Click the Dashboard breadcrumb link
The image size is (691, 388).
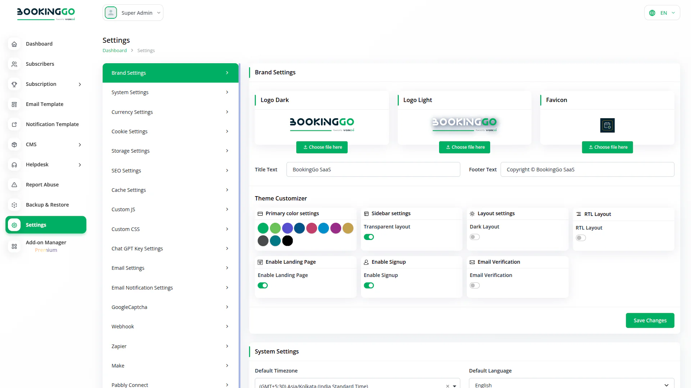point(114,51)
